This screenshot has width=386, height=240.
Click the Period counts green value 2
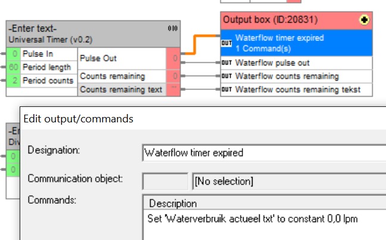pyautogui.click(x=13, y=80)
